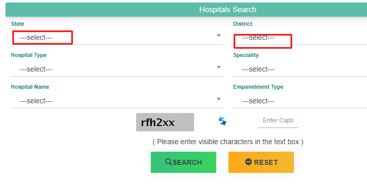The height and width of the screenshot is (188, 367).
Task: Open the District select field
Action: 300,37
